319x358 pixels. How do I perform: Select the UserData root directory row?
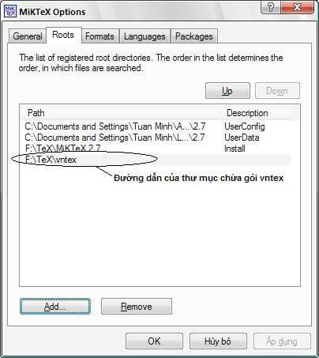pyautogui.click(x=156, y=138)
